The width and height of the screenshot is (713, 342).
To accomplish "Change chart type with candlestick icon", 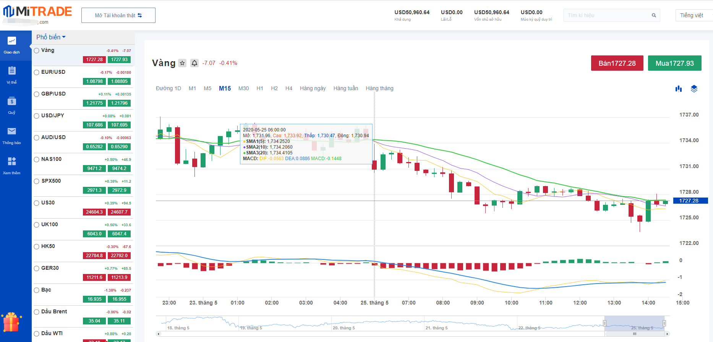I will point(679,89).
